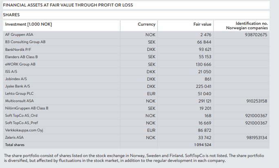Image resolution: width=279 pixels, height=168 pixels.
Task: Click the Identification no. Norwegian companies header
Action: (247, 26)
